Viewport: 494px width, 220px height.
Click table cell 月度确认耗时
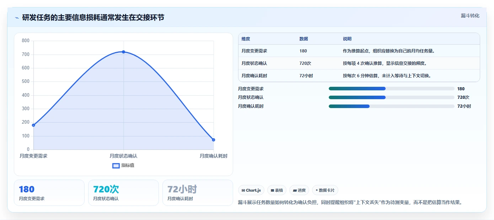point(254,76)
